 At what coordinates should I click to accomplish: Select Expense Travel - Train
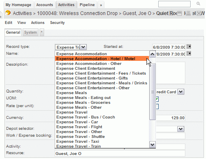(x=102, y=146)
